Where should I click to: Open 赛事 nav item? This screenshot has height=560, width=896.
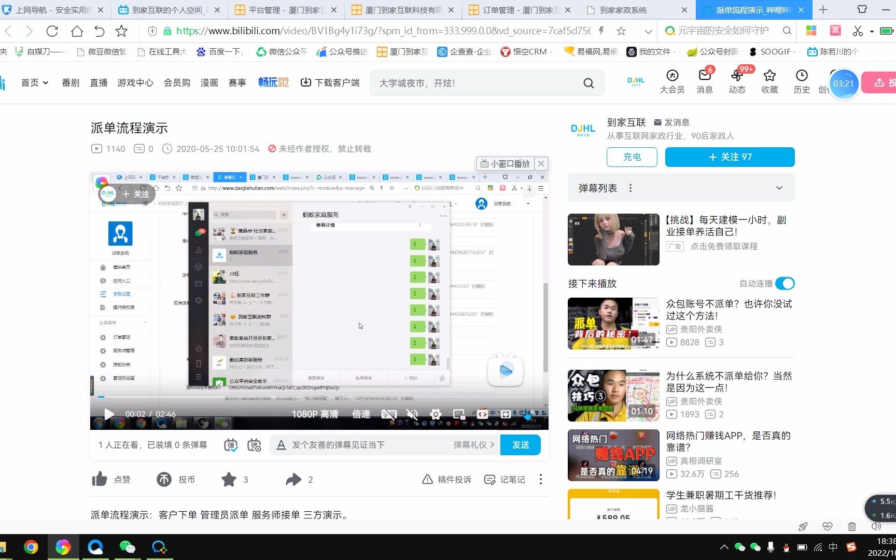237,82
